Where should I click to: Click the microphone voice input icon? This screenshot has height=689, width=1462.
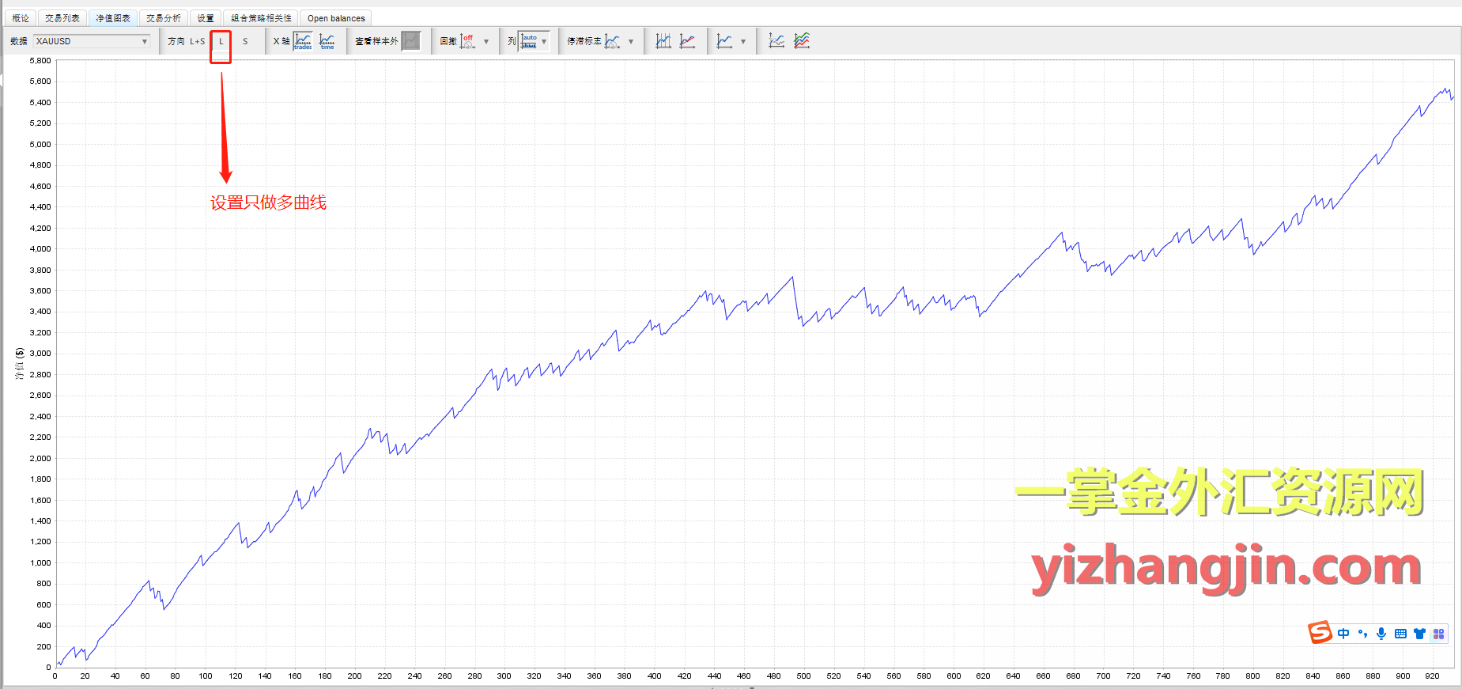(x=1381, y=634)
